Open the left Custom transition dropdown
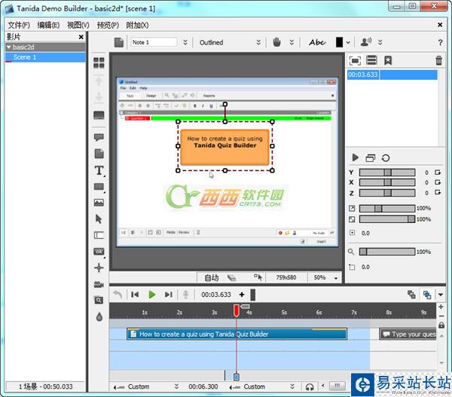 [146, 386]
